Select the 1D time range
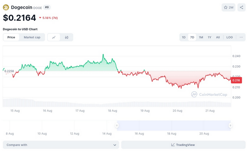This screenshot has height=151, width=247. [x=184, y=37]
